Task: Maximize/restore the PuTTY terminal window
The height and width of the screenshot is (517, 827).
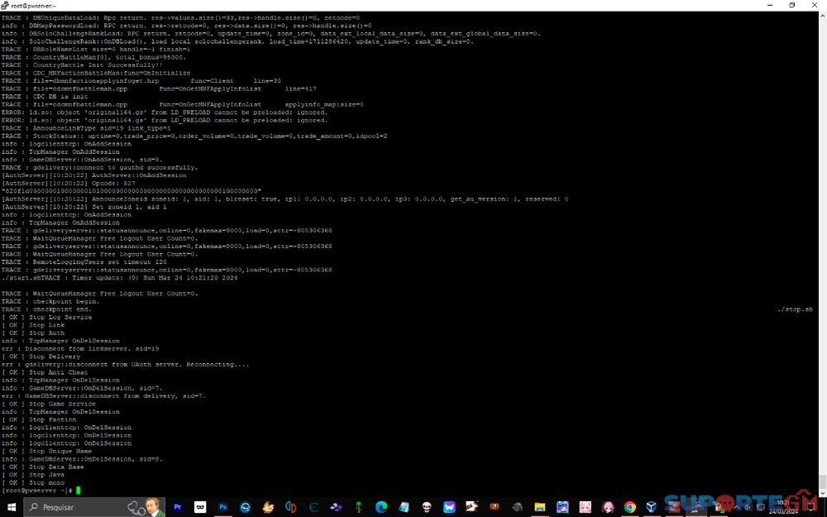Action: coord(791,5)
